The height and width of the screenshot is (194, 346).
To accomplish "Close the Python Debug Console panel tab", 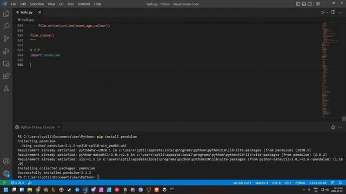I will (x=59, y=127).
